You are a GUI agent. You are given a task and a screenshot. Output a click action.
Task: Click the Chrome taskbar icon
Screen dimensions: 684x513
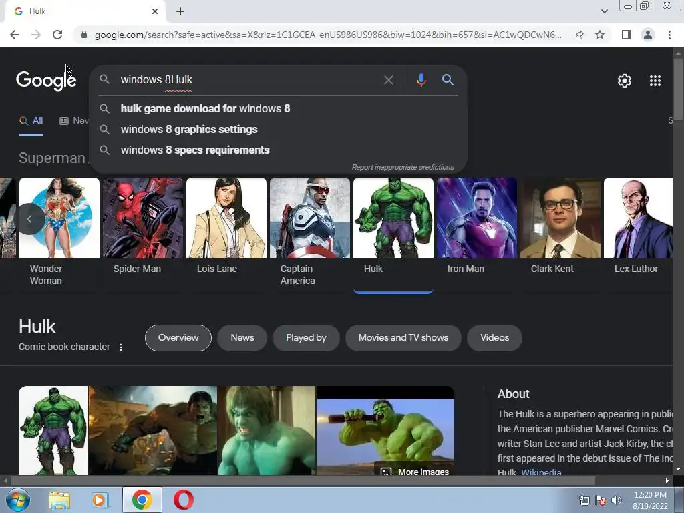point(142,500)
